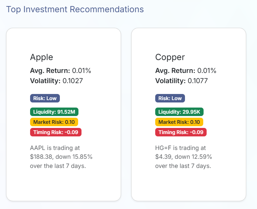Select Copper's yellow Market Risk badge
Image resolution: width=257 pixels, height=209 pixels.
click(x=179, y=122)
